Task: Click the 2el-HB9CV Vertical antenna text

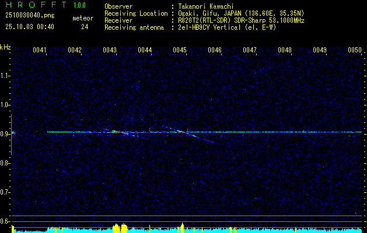Action: [227, 27]
